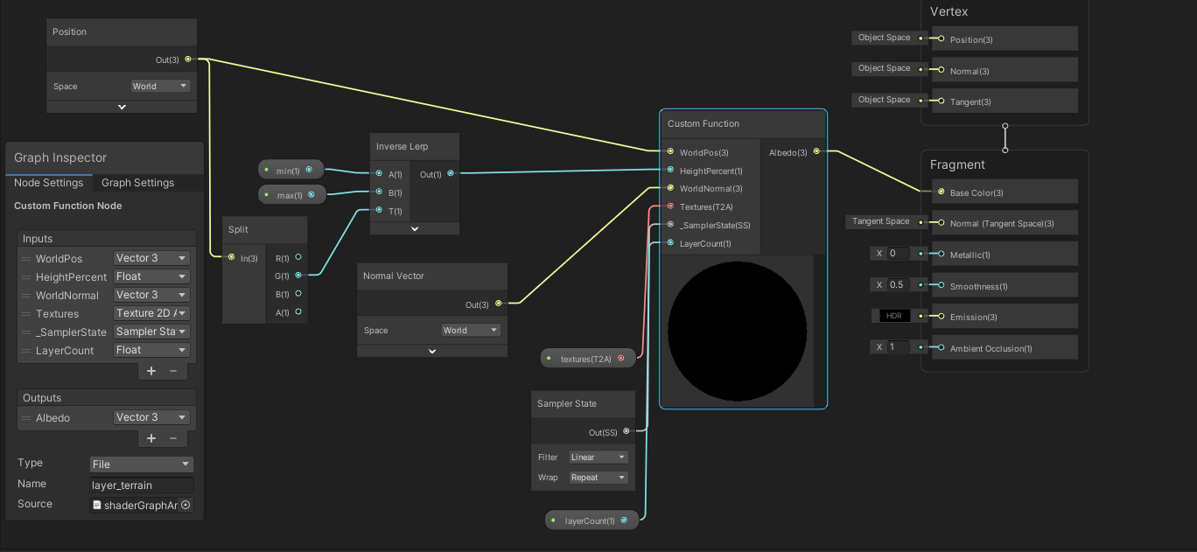Screen dimensions: 1197x552
Task: Open the HDR Emission color swatch
Action: (893, 316)
